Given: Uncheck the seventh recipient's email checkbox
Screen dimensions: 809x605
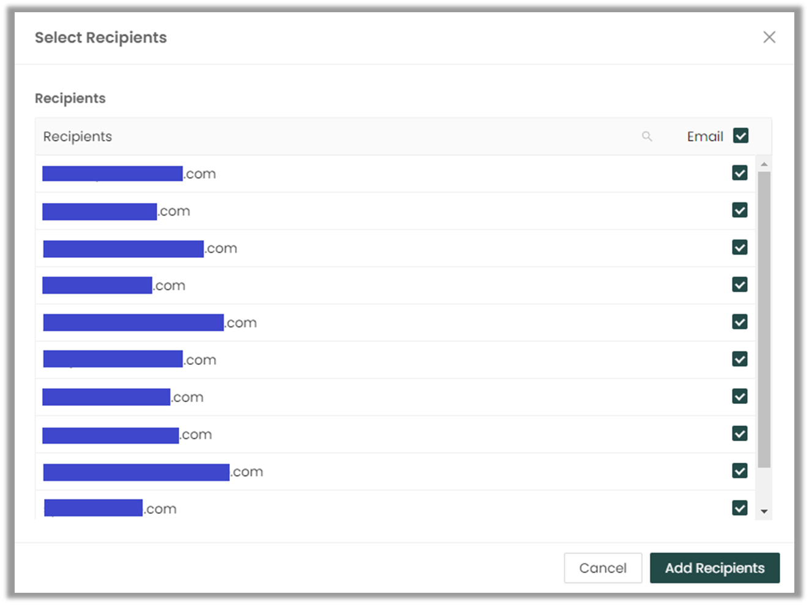Looking at the screenshot, I should pyautogui.click(x=740, y=397).
